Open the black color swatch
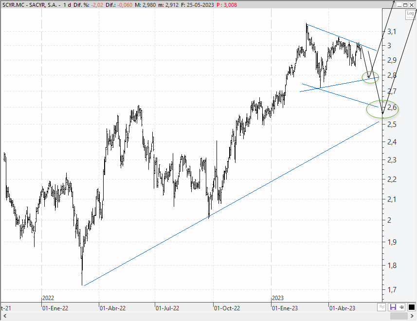 (411, 307)
